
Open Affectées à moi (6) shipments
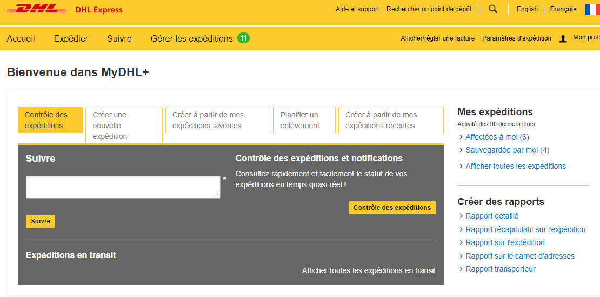click(497, 137)
